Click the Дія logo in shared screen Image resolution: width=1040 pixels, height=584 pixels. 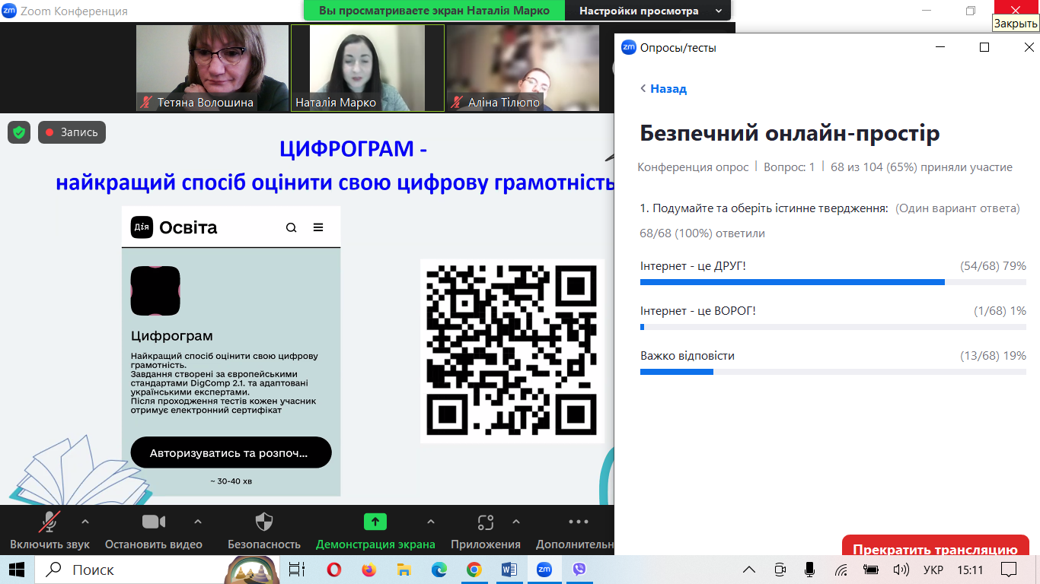(142, 227)
